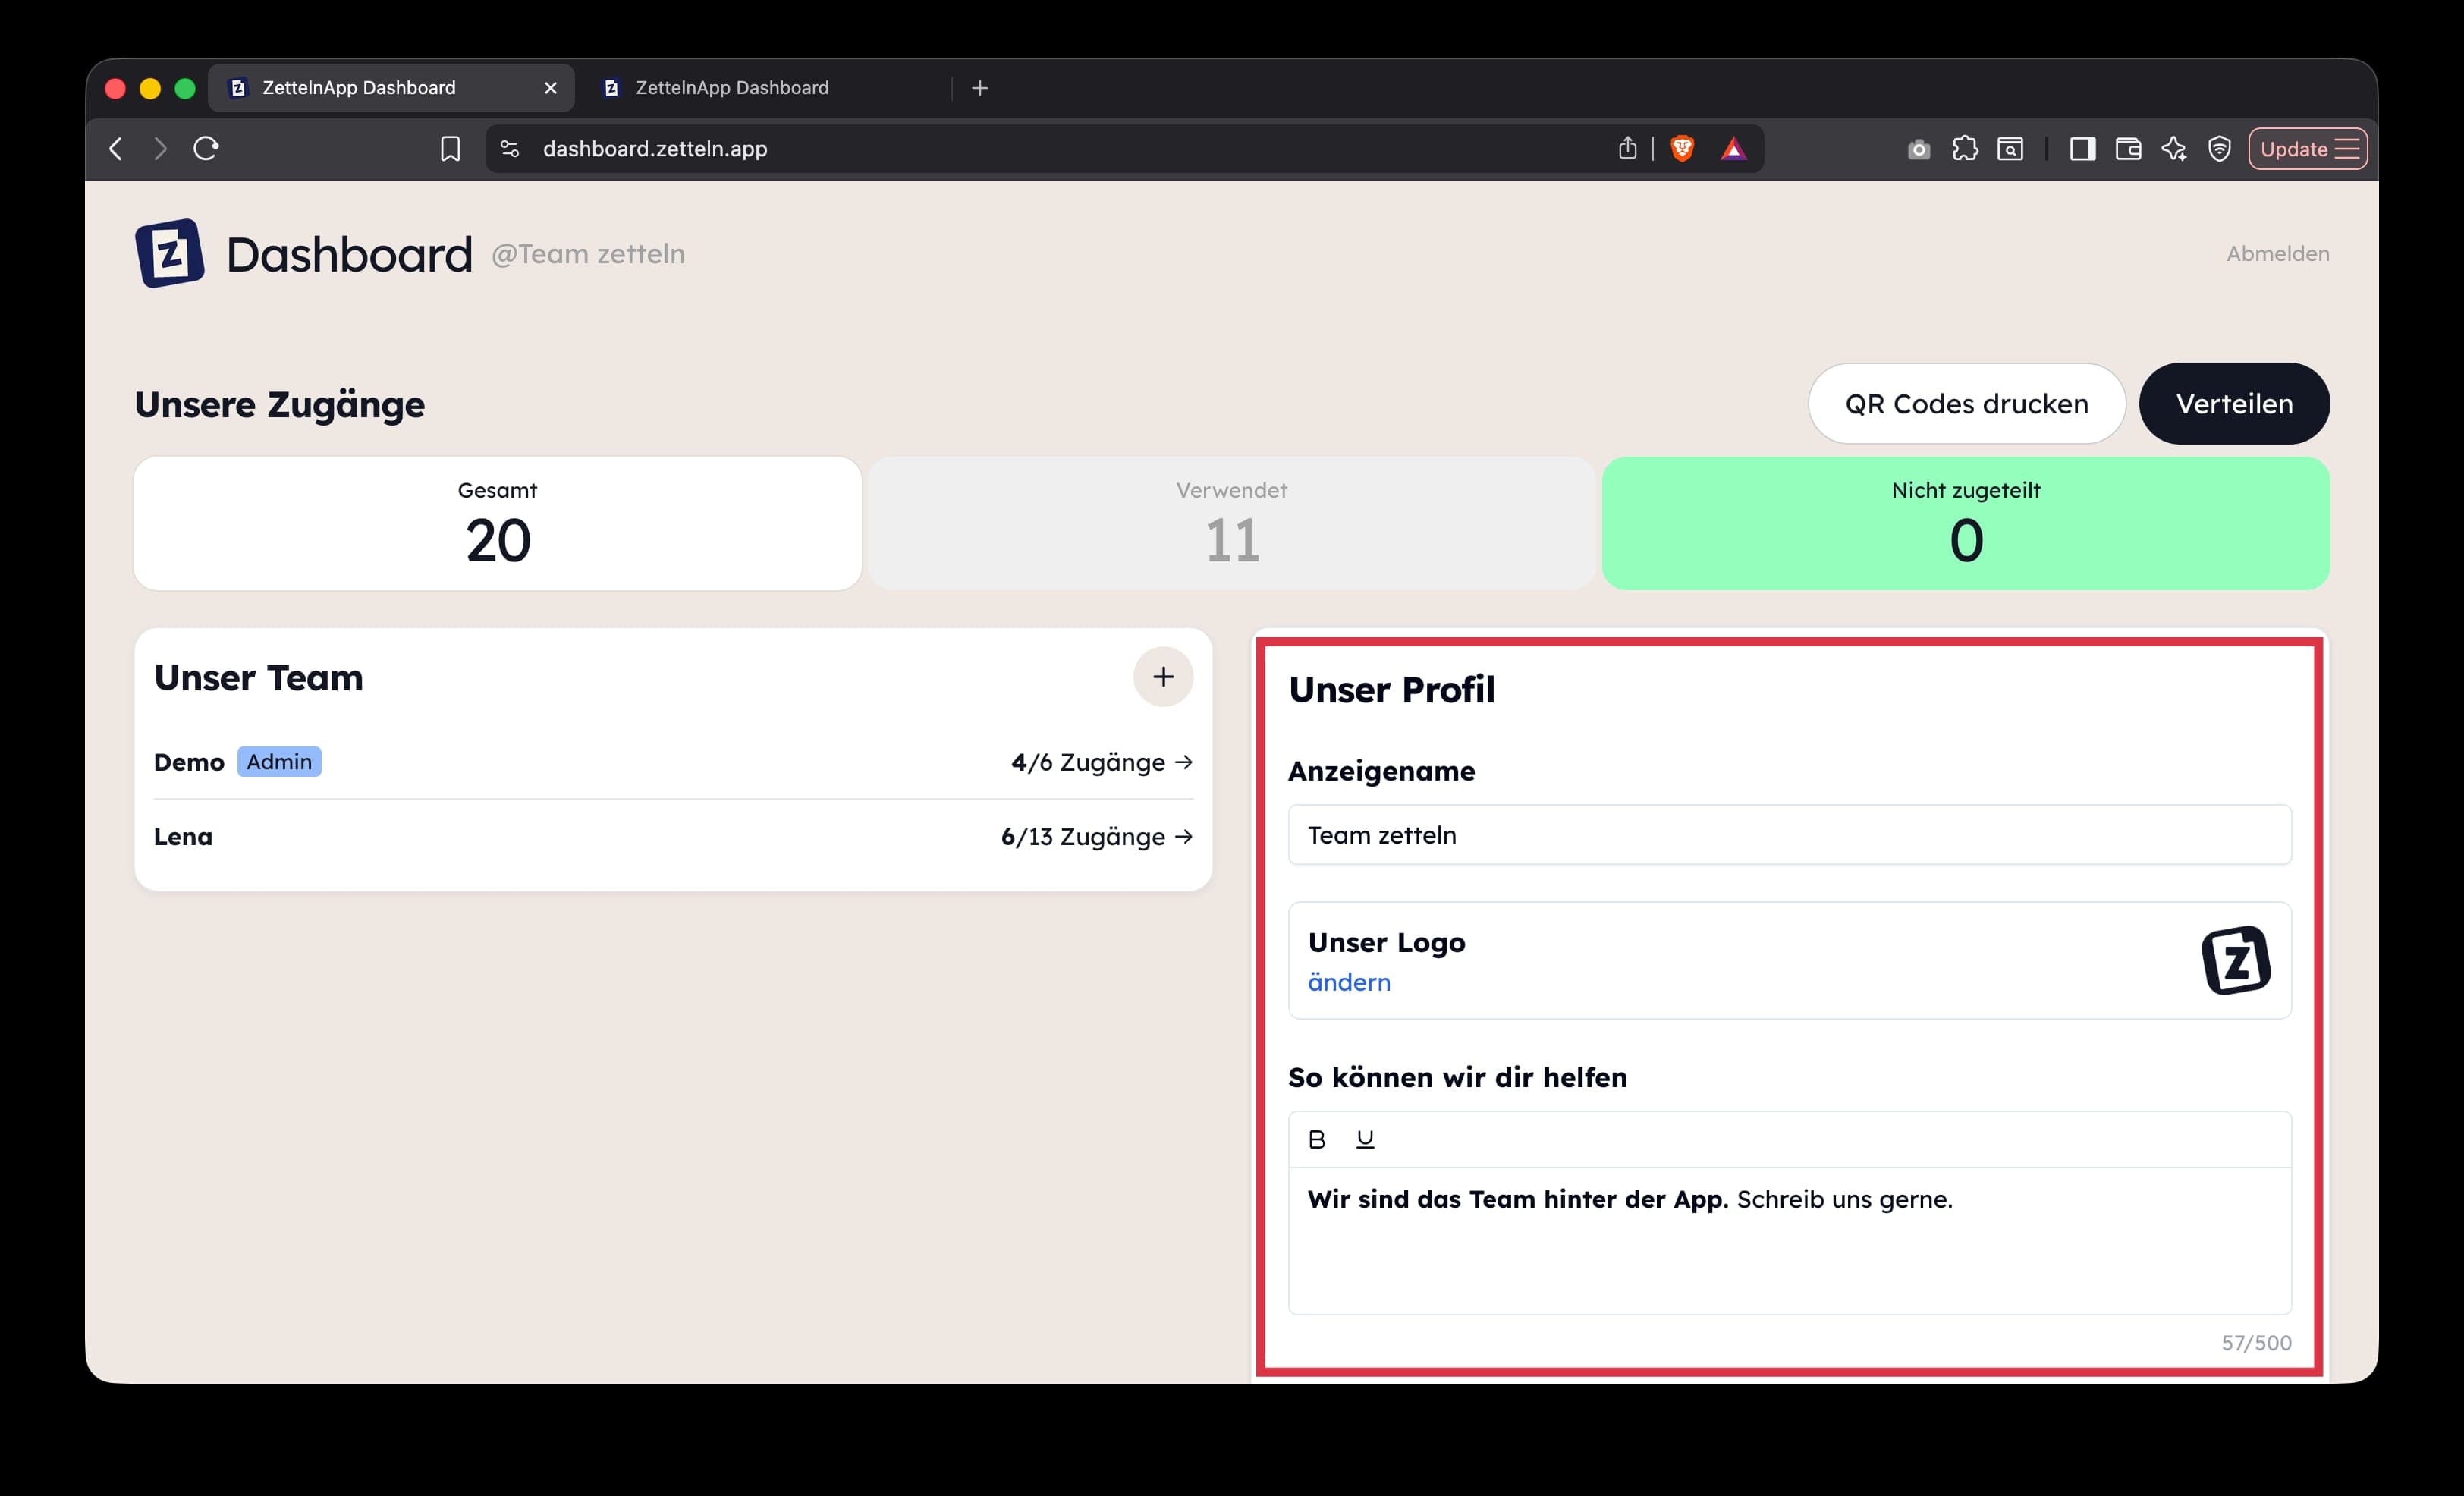Viewport: 2464px width, 1496px height.
Task: Click the Lena team member name
Action: coord(183,837)
